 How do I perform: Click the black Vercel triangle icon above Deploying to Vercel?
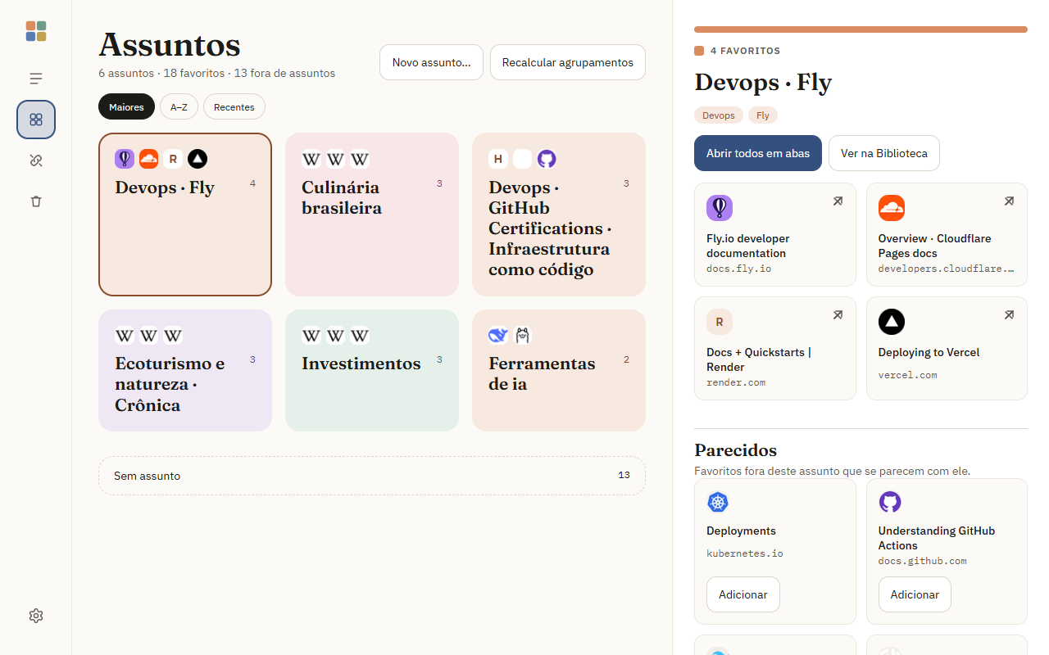892,323
